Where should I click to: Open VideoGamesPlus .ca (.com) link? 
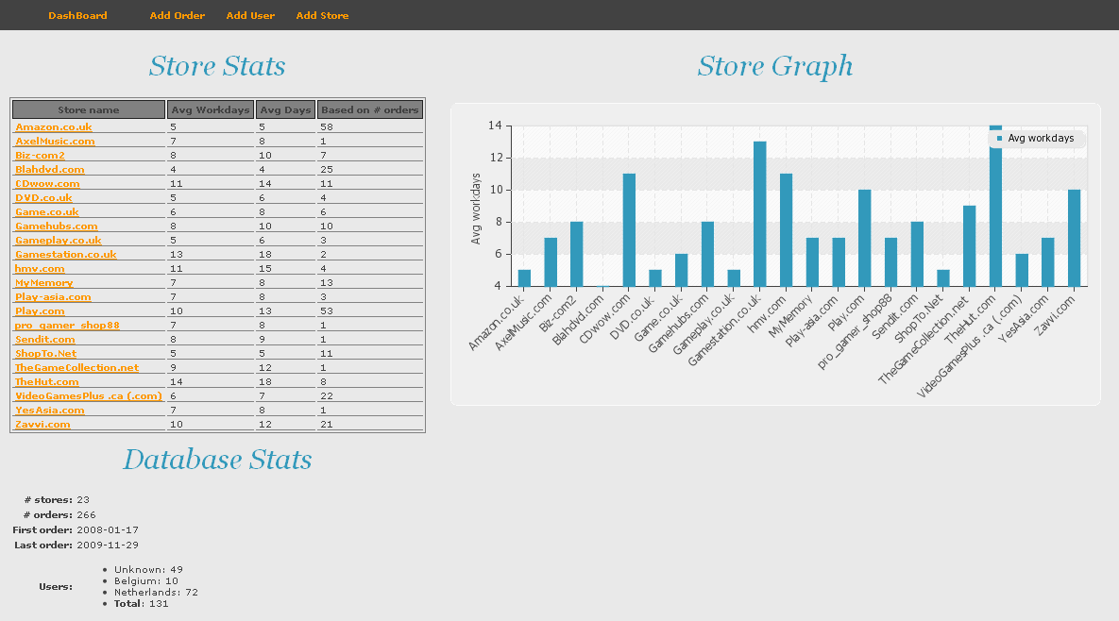coord(89,395)
